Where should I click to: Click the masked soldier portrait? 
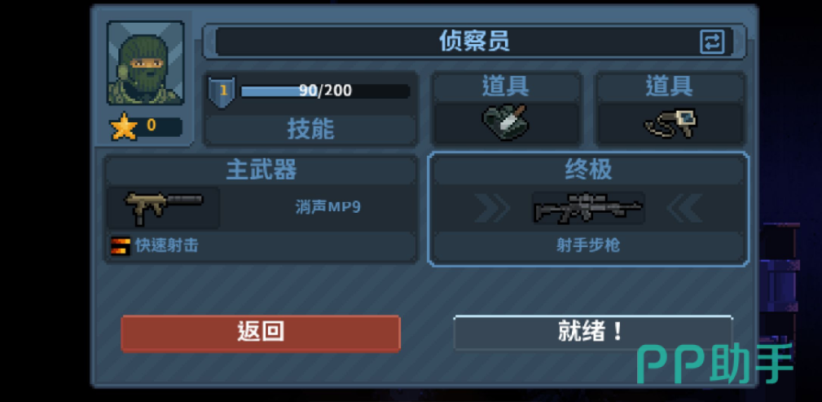click(145, 63)
